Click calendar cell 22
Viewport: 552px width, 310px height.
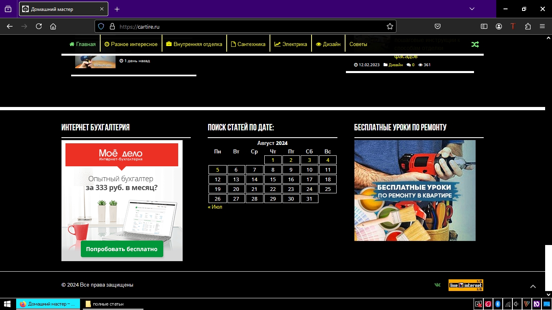click(x=273, y=189)
